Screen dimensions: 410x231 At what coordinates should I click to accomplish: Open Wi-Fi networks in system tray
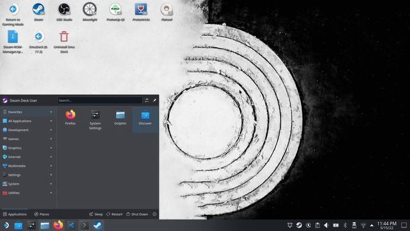pos(363,225)
